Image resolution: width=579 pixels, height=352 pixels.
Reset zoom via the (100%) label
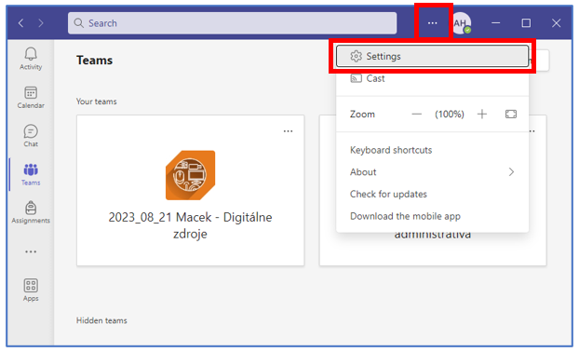[450, 115]
